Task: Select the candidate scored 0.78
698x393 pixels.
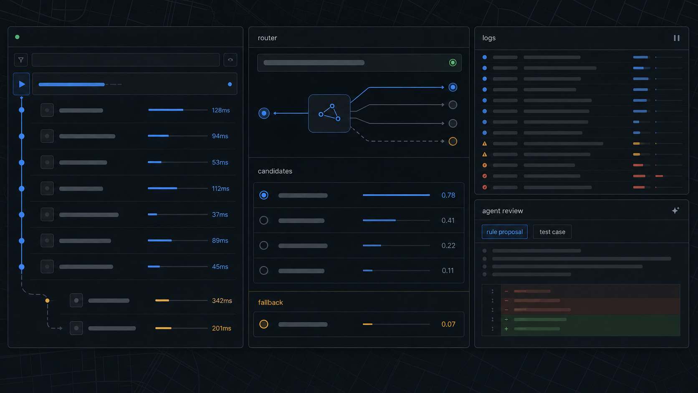Action: pyautogui.click(x=264, y=195)
